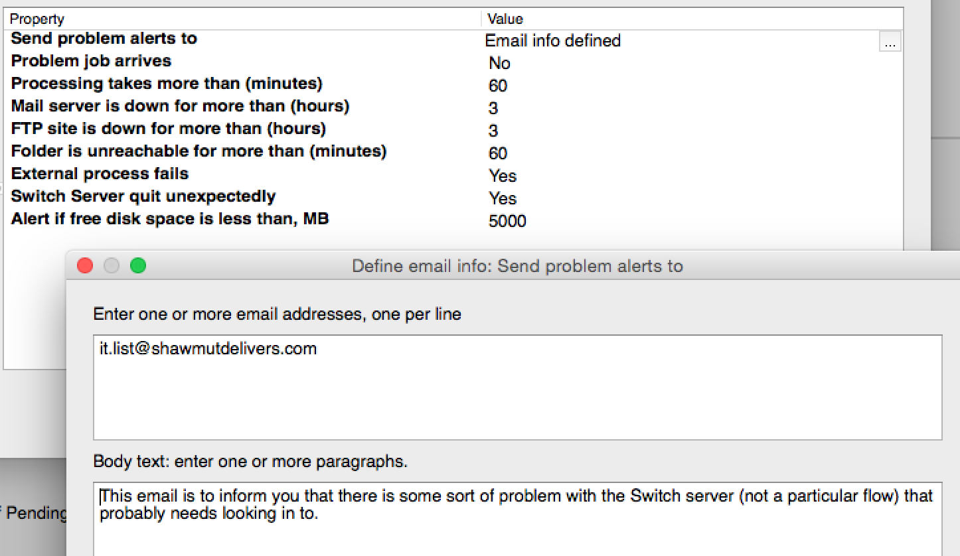Image resolution: width=960 pixels, height=556 pixels.
Task: Click the gray minimize window button
Action: click(x=112, y=266)
